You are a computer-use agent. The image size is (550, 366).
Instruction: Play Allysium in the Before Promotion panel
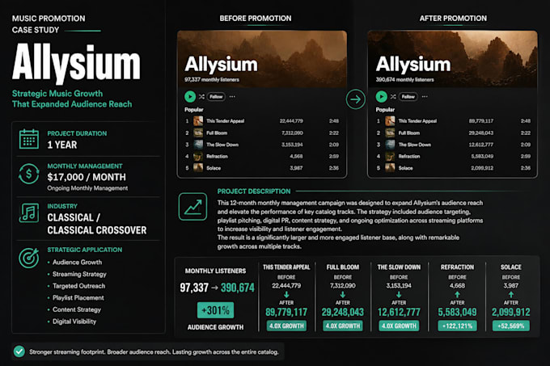pyautogui.click(x=190, y=96)
